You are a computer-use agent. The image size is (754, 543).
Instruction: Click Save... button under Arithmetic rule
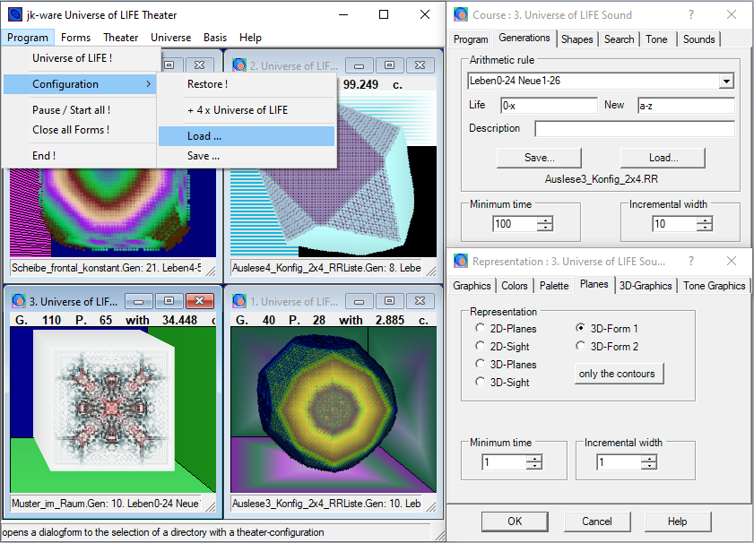(x=539, y=158)
